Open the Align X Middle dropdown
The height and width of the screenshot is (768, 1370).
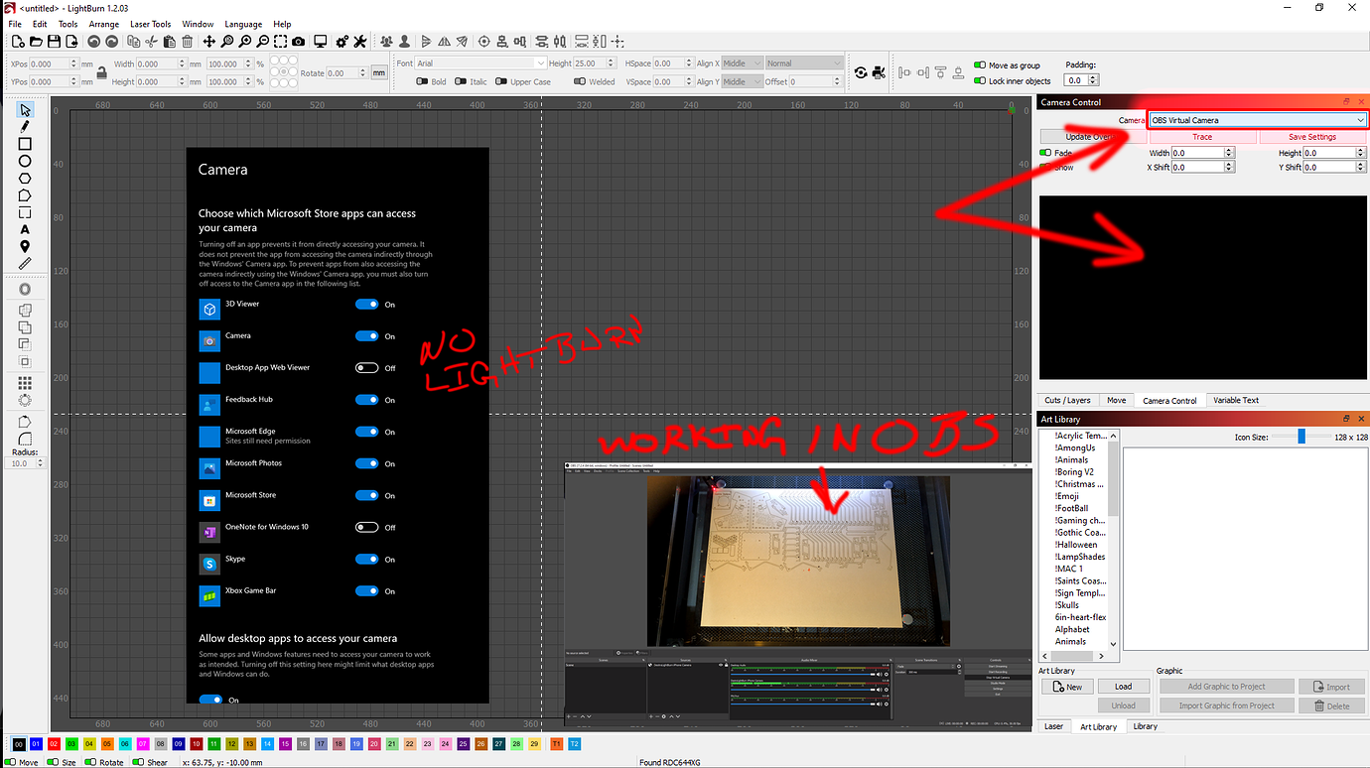(x=742, y=64)
